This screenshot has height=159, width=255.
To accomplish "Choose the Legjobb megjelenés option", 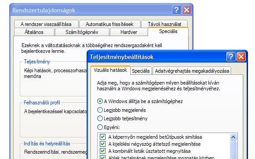I will tap(121, 110).
